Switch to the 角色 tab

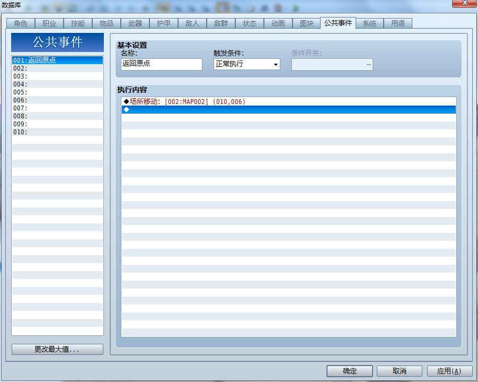coord(21,23)
